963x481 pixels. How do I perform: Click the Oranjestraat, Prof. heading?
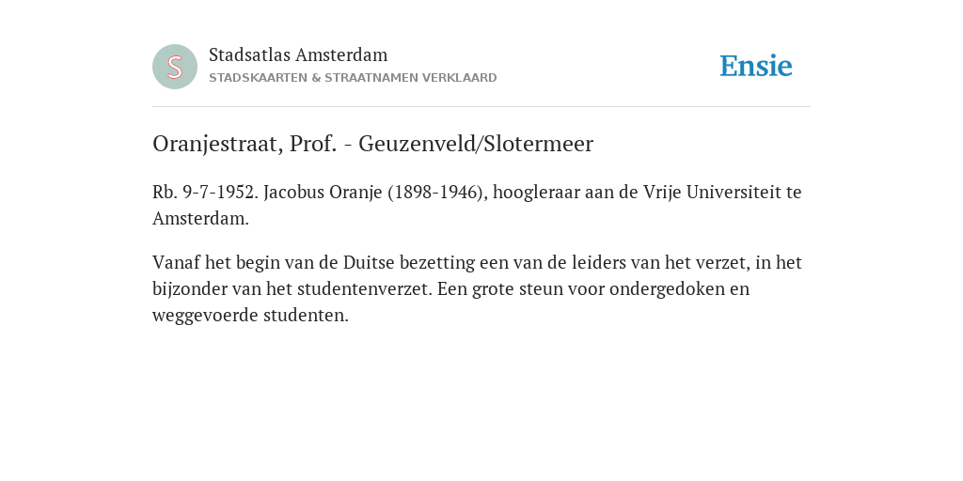tap(245, 144)
